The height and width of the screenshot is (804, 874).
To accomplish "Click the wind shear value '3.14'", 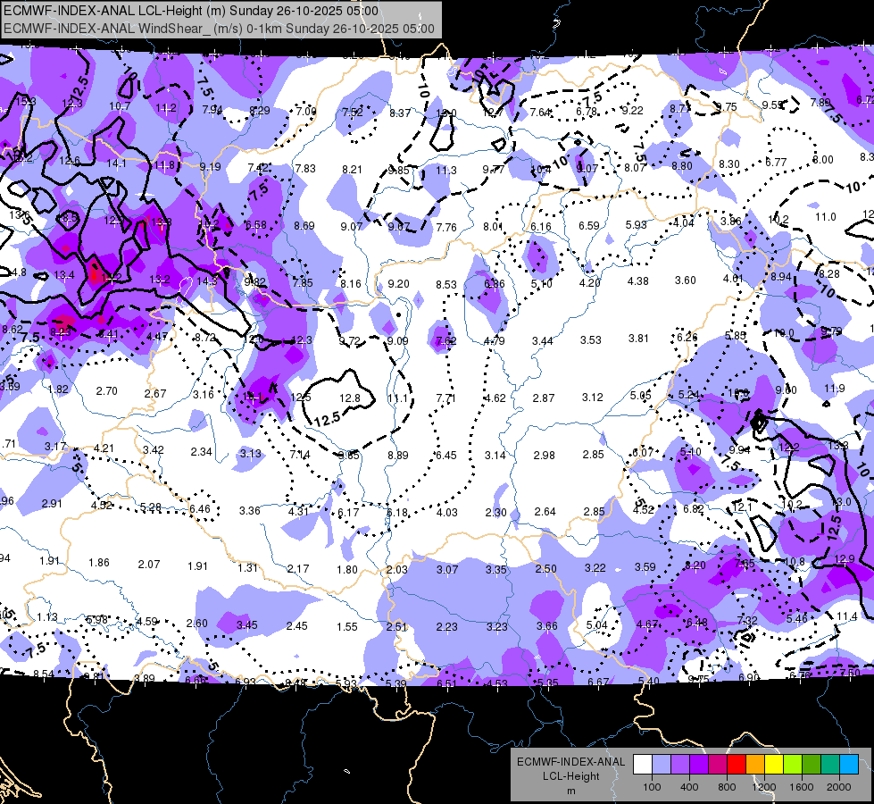I will [x=495, y=456].
